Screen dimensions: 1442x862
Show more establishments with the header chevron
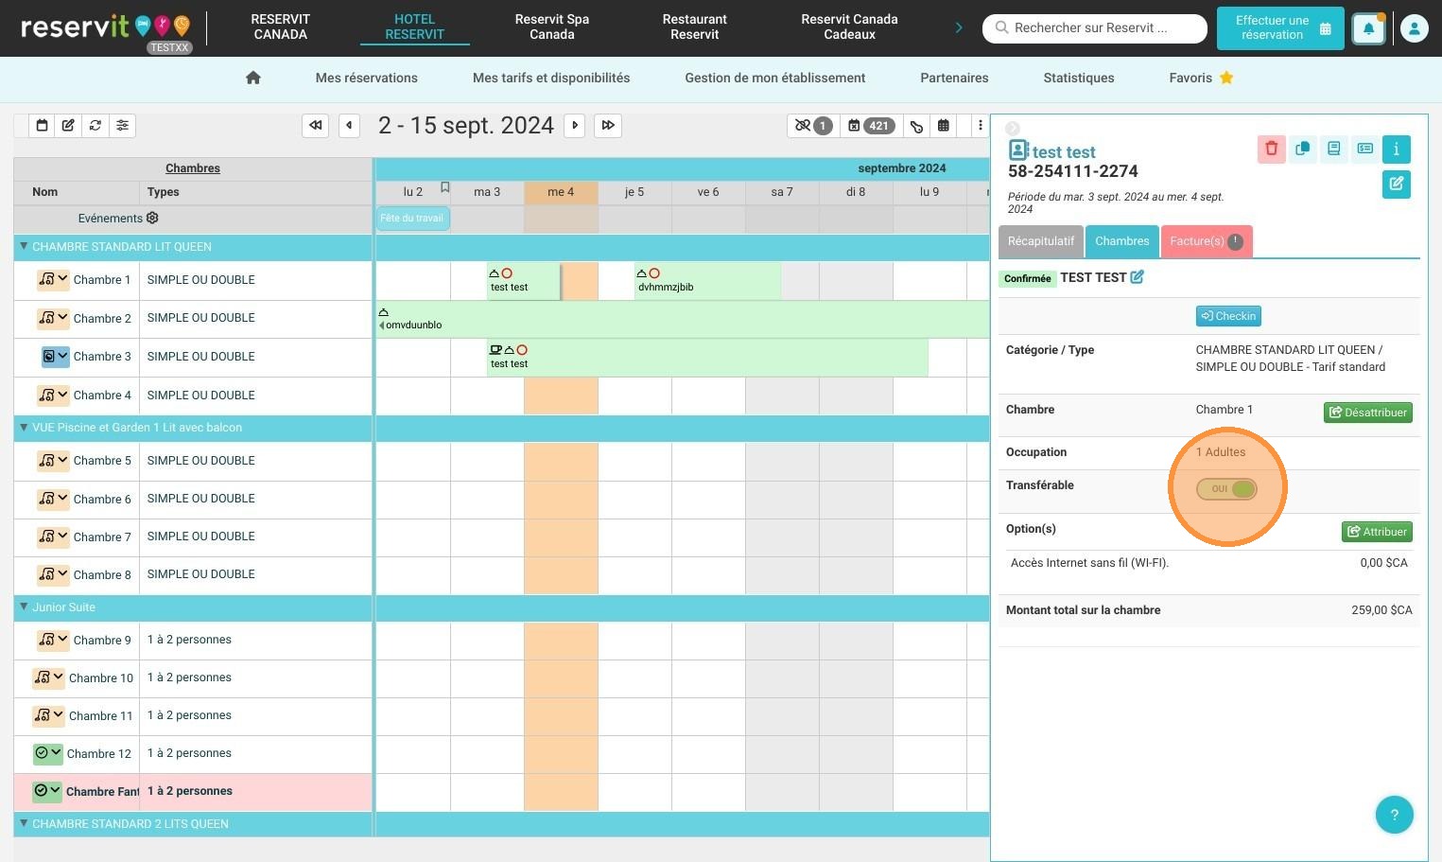tap(959, 27)
